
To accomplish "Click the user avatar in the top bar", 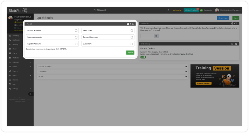I will click(x=217, y=10).
